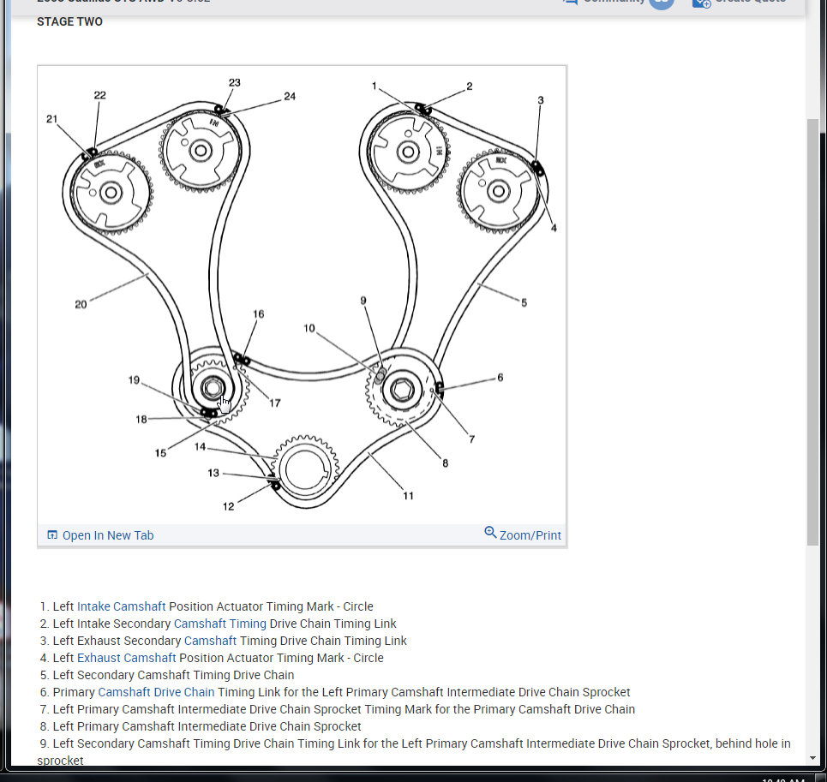Viewport: 827px width, 782px height.
Task: Open the Camshaft link in item 3
Action: pyautogui.click(x=210, y=641)
